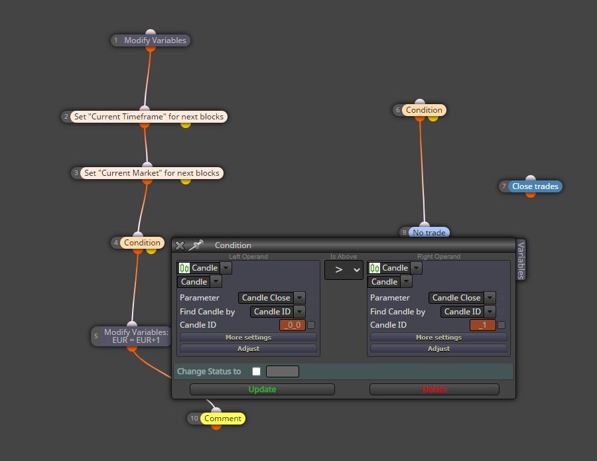Viewport: 597px width, 461px height.
Task: Select the No trade block
Action: point(429,232)
